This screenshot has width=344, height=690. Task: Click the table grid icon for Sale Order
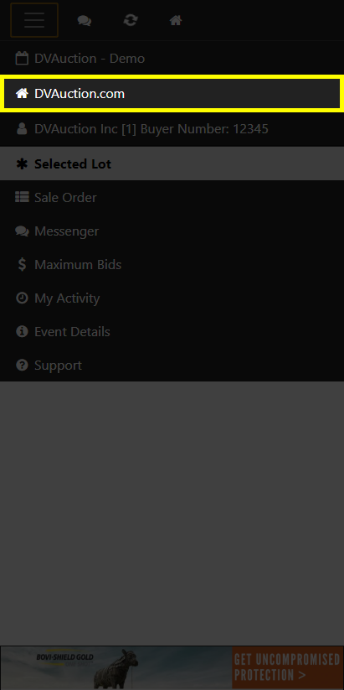click(x=22, y=197)
